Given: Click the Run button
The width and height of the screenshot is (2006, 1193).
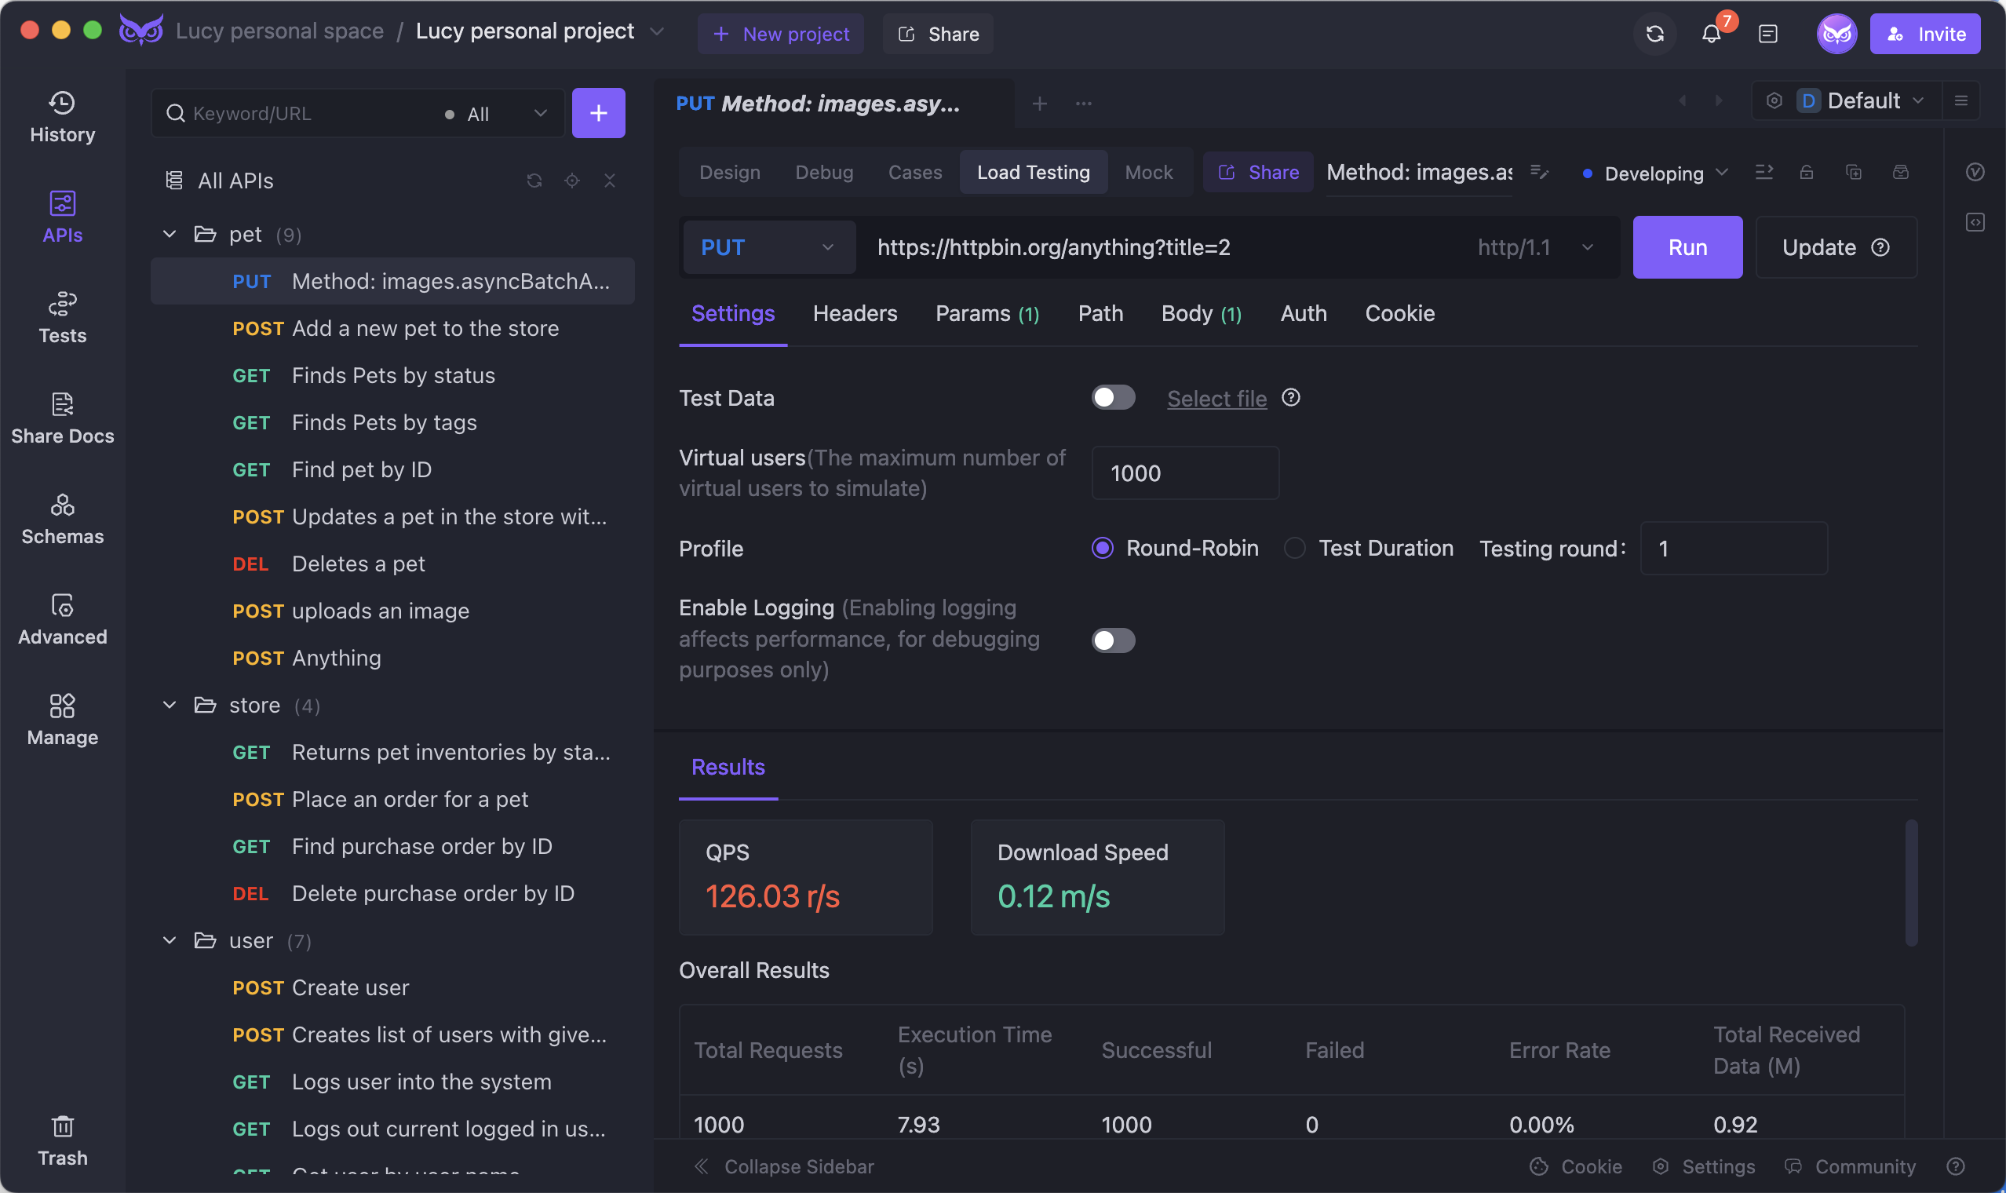Looking at the screenshot, I should point(1688,247).
